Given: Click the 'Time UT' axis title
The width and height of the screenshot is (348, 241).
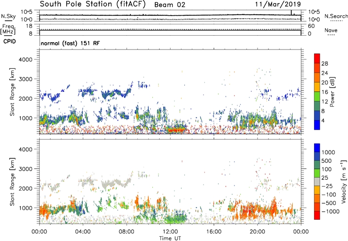Looking at the screenshot, I should [170, 238].
